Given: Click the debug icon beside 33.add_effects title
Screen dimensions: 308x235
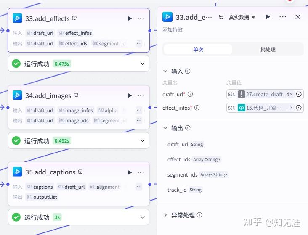Looking at the screenshot, I should tap(74, 18).
